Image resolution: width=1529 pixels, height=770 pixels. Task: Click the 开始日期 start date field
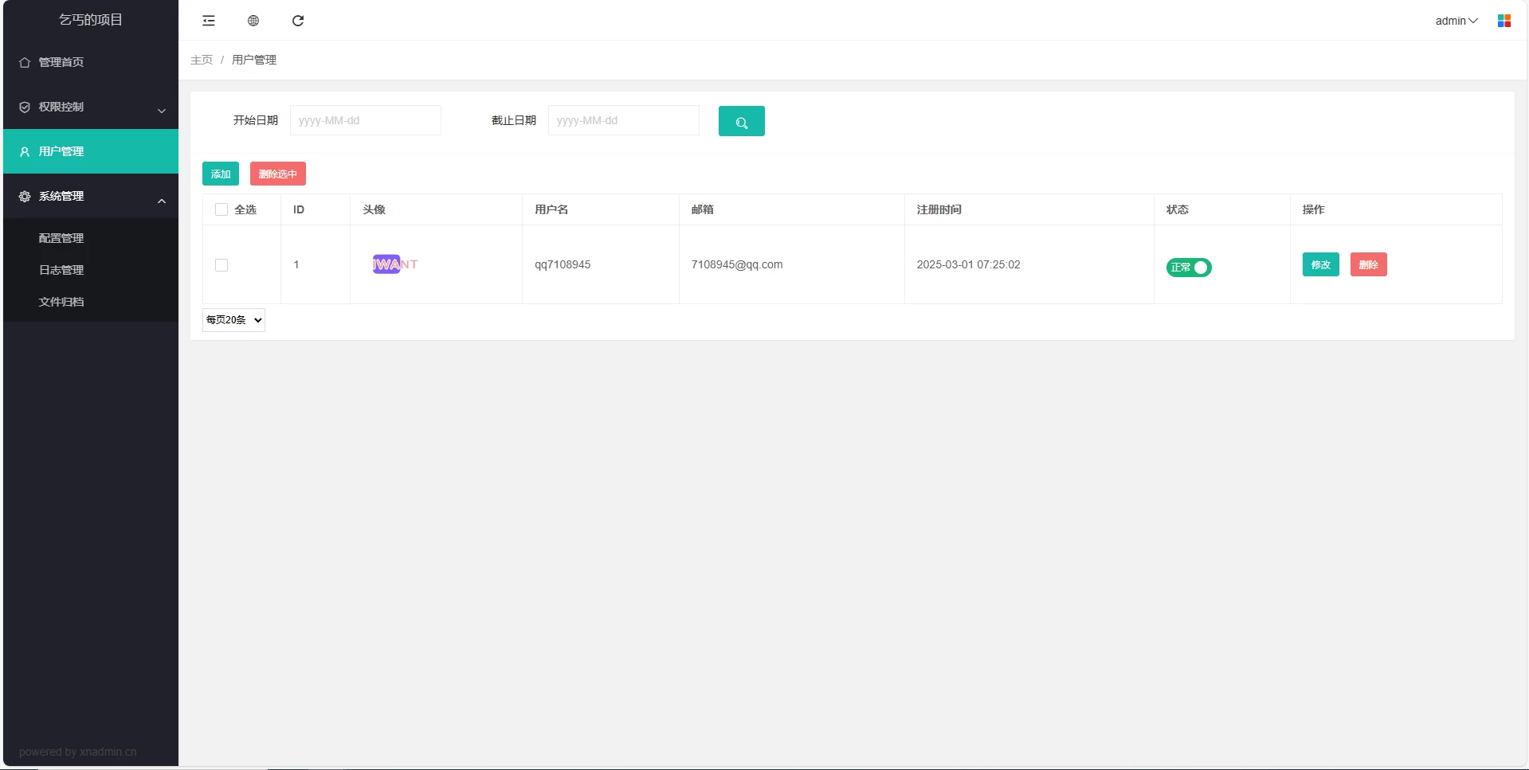[x=365, y=120]
